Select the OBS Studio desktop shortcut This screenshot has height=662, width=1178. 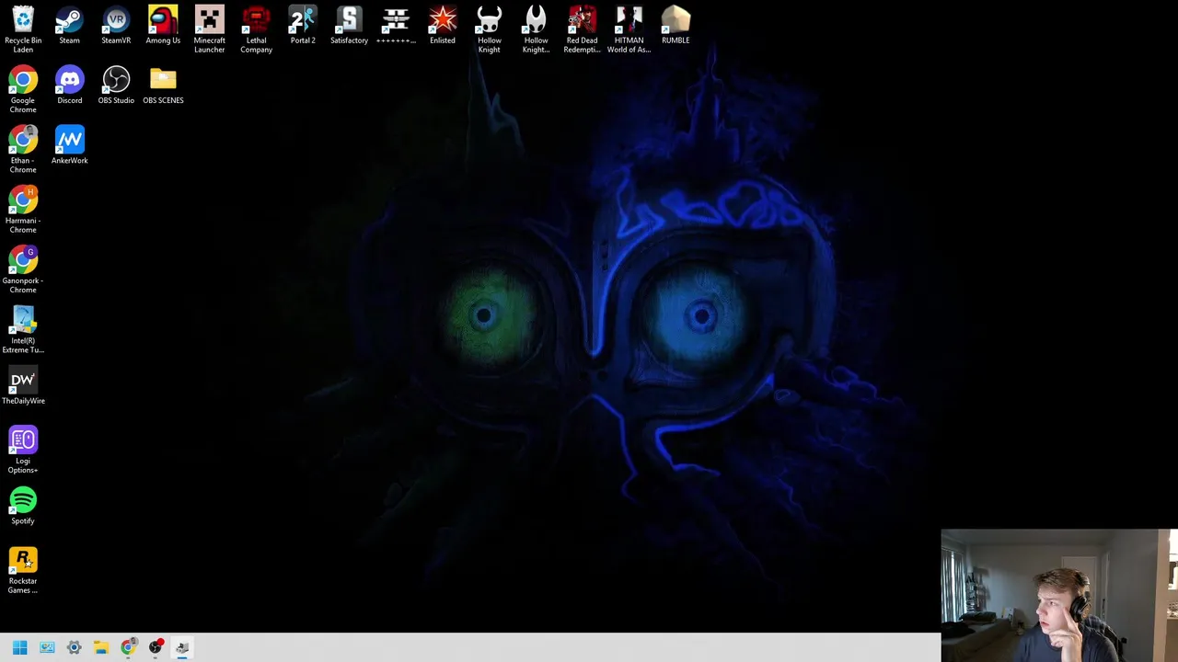click(116, 86)
